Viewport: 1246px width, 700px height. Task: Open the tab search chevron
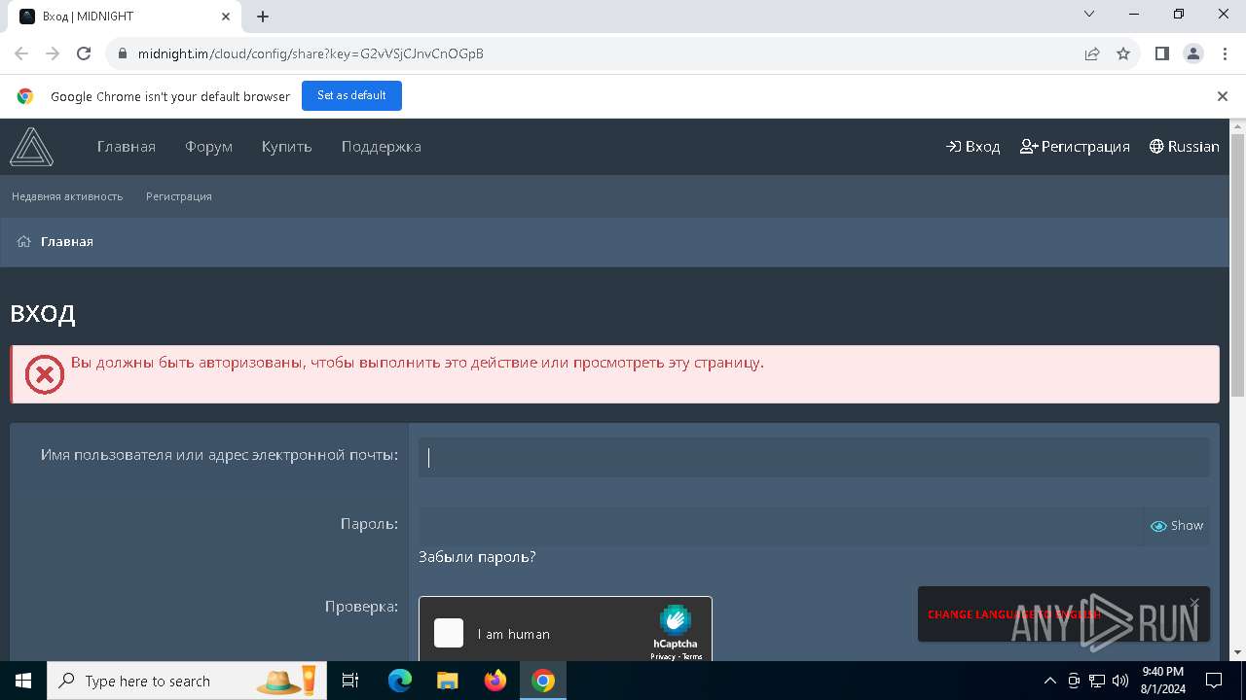[1089, 14]
